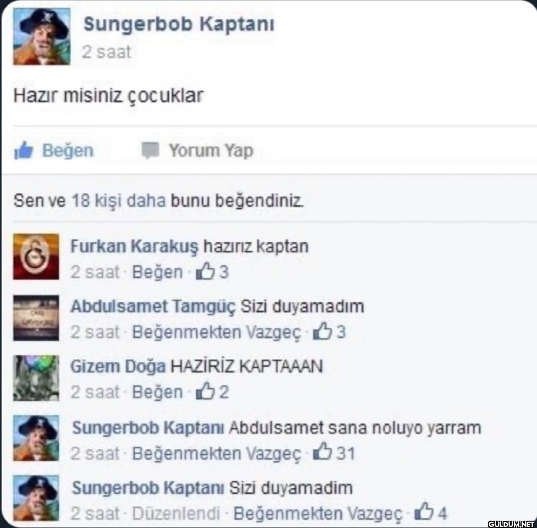537x528 pixels.
Task: Unlike the last 'Sizi duyamadim' reply
Action: coord(317,514)
